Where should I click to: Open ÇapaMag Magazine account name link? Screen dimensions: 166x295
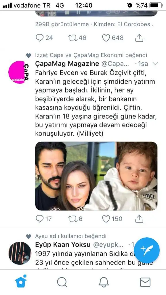click(67, 64)
